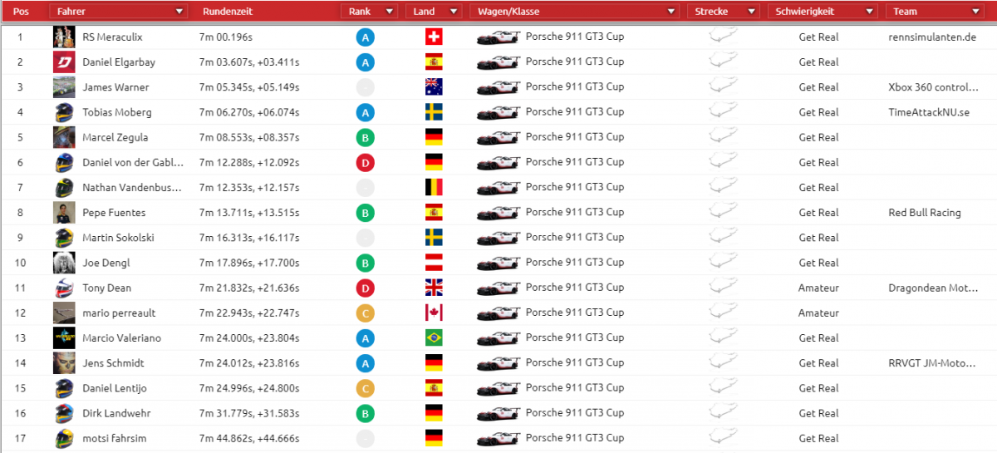Screen dimensions: 997x453
Task: Click Tony Dean's red D rank badge
Action: pos(365,288)
